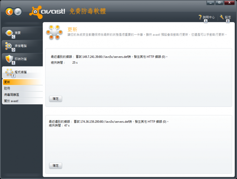
Task: Maximize the avast! window
Action: tap(219, 3)
